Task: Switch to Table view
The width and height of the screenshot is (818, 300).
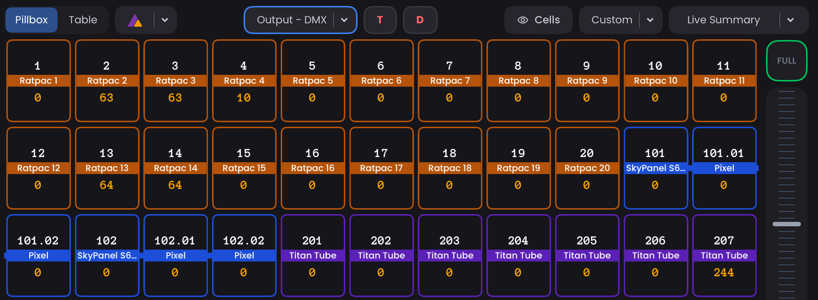Action: (83, 20)
